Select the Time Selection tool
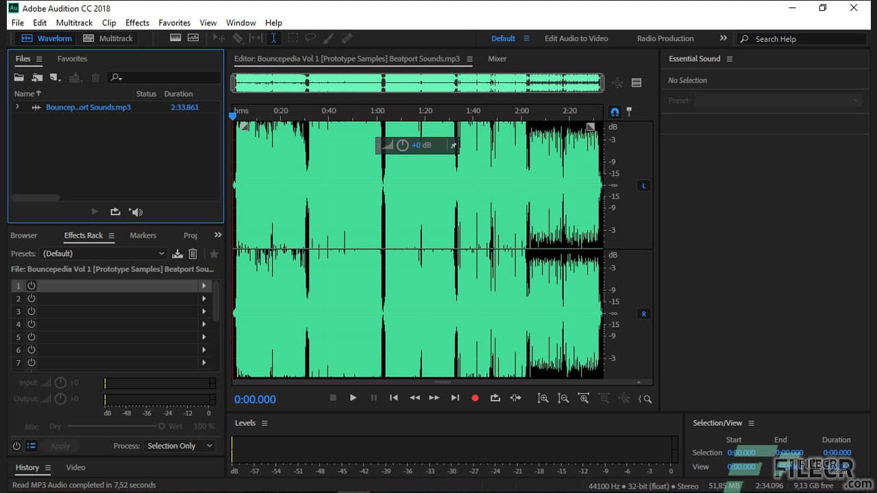 pyautogui.click(x=274, y=38)
